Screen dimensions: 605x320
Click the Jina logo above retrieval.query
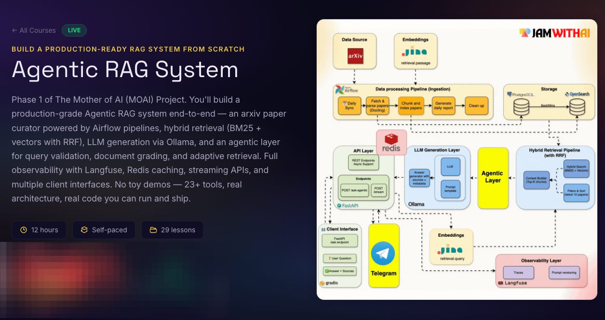(451, 250)
